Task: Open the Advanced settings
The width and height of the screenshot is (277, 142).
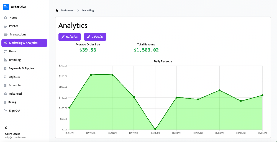Action: pos(24,94)
